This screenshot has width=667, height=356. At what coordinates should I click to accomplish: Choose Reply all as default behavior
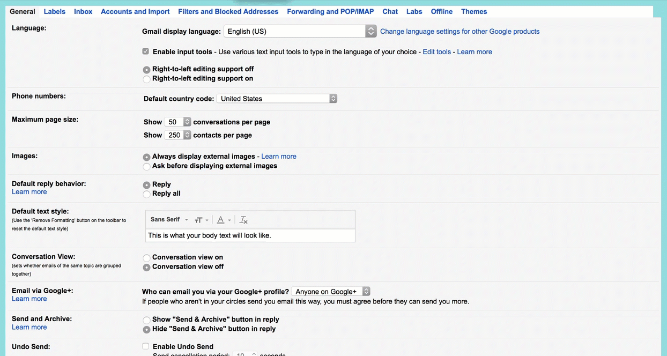tap(146, 194)
